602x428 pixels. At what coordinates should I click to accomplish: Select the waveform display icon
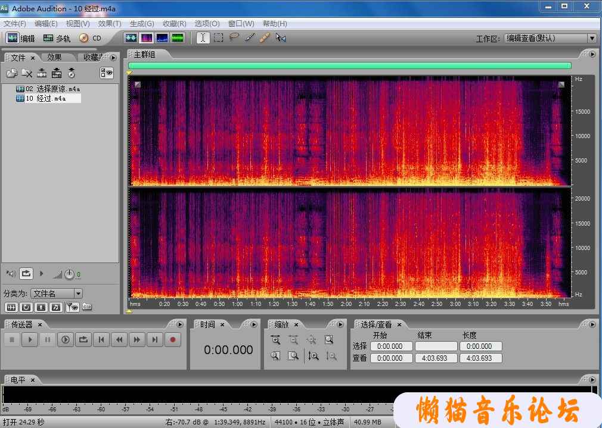coord(131,38)
